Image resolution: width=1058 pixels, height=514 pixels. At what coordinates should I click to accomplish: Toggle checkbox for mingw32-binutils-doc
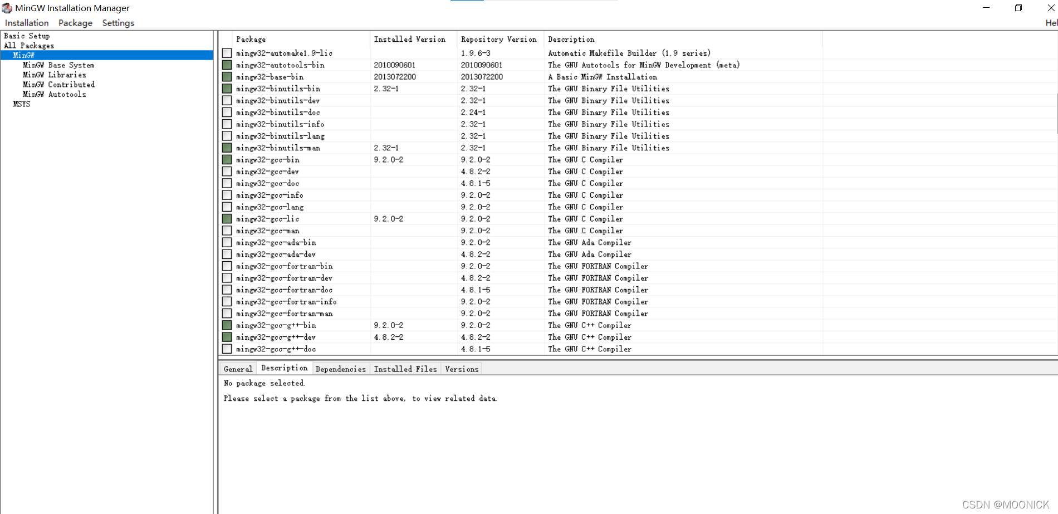coord(227,112)
